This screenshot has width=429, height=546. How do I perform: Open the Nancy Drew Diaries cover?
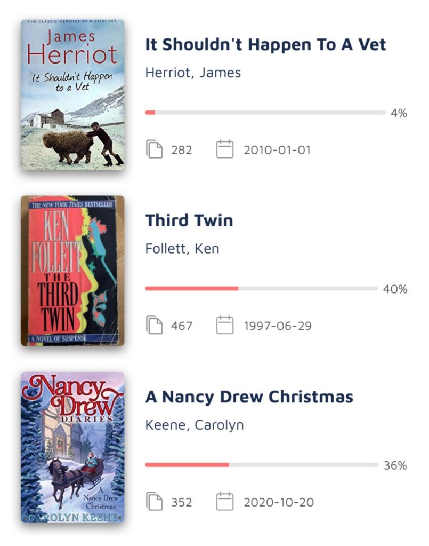tap(72, 447)
